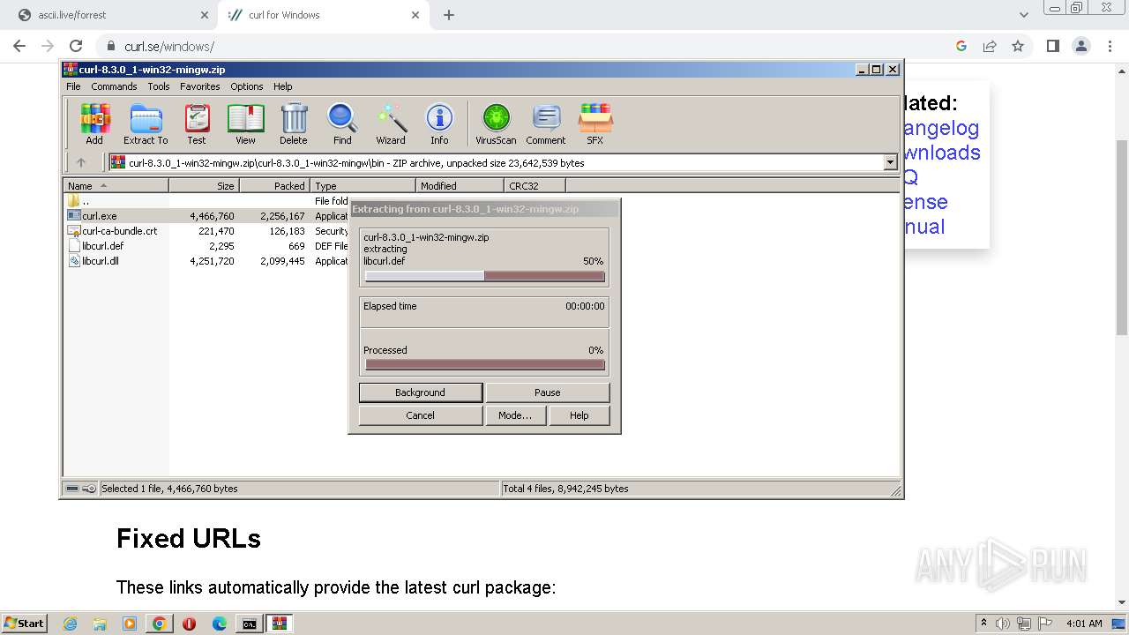Click the Test archive icon
The height and width of the screenshot is (635, 1129).
[197, 123]
